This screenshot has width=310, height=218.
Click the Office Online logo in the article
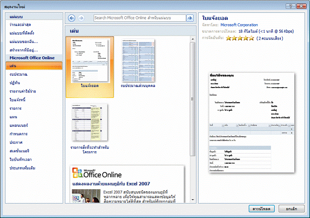[97, 173]
